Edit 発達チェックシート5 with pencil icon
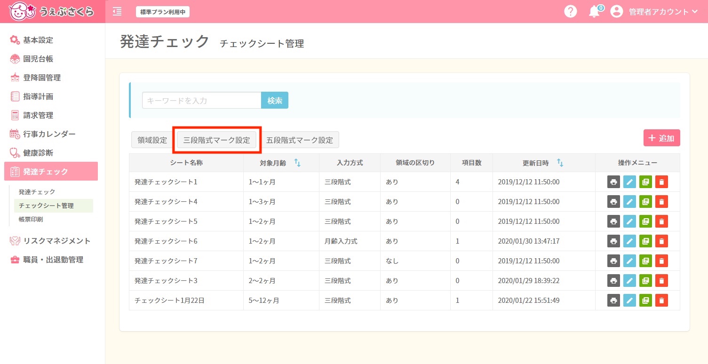Image resolution: width=708 pixels, height=364 pixels. click(629, 222)
